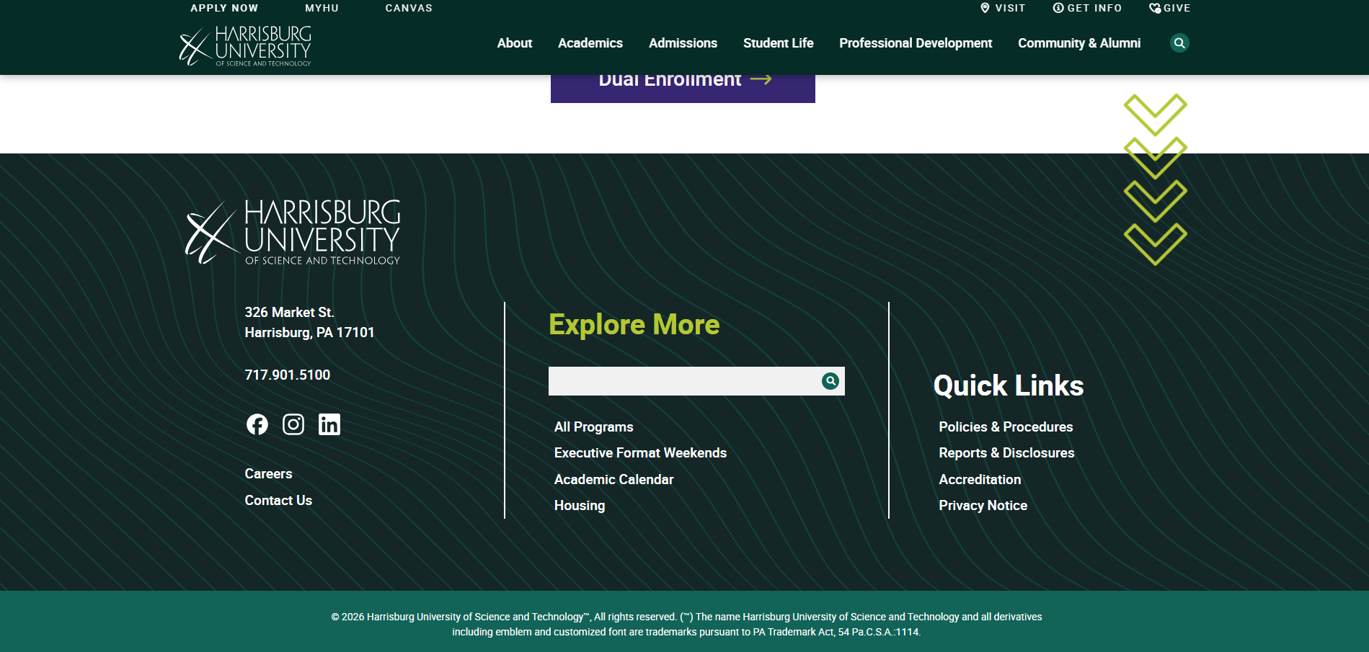Open the Community & Alumni menu
Screen dimensions: 1369x652
(x=1079, y=43)
